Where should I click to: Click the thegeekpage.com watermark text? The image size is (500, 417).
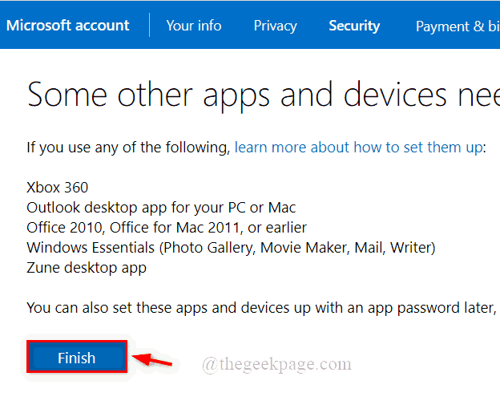point(276,365)
